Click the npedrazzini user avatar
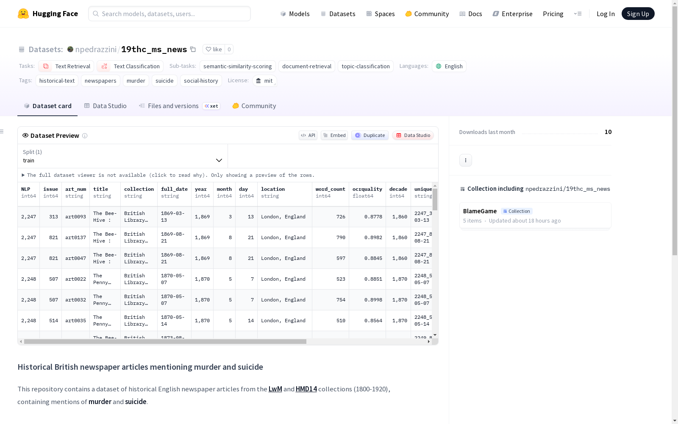The width and height of the screenshot is (678, 424). coord(70,49)
